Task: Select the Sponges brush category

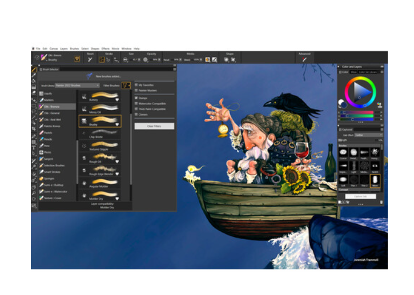Action: 57,179
